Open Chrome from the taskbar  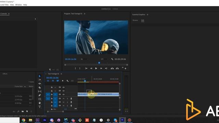click(x=23, y=120)
